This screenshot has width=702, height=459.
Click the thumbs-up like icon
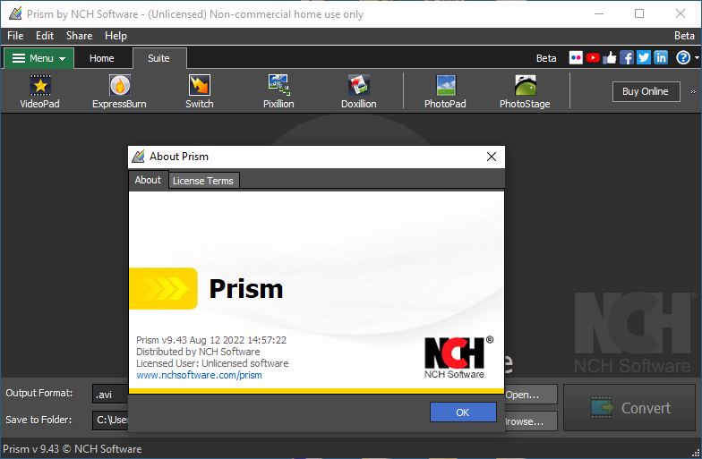tap(609, 57)
